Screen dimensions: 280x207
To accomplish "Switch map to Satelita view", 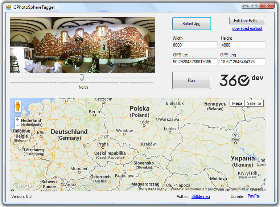I will click(254, 103).
